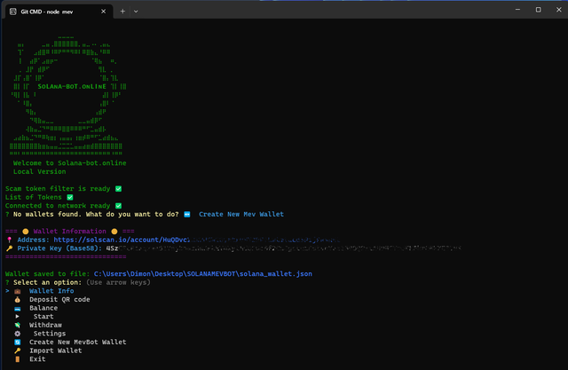
Task: Click the green check next to 'List of Tokens'
Action: pos(70,197)
